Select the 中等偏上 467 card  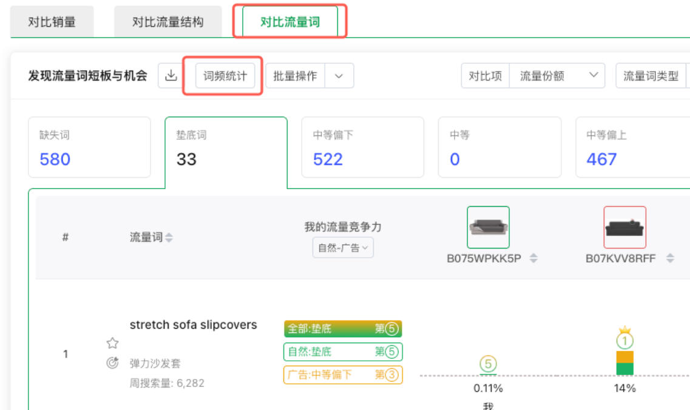pos(634,147)
